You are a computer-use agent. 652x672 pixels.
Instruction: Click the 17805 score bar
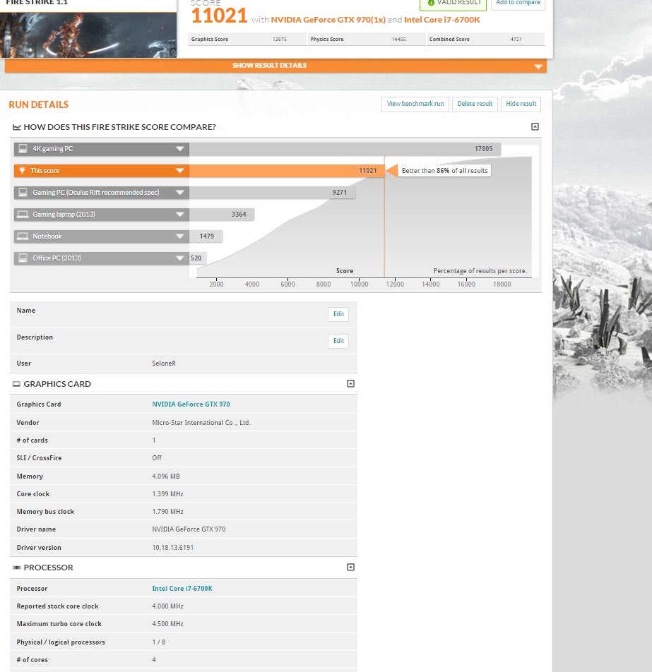[345, 149]
